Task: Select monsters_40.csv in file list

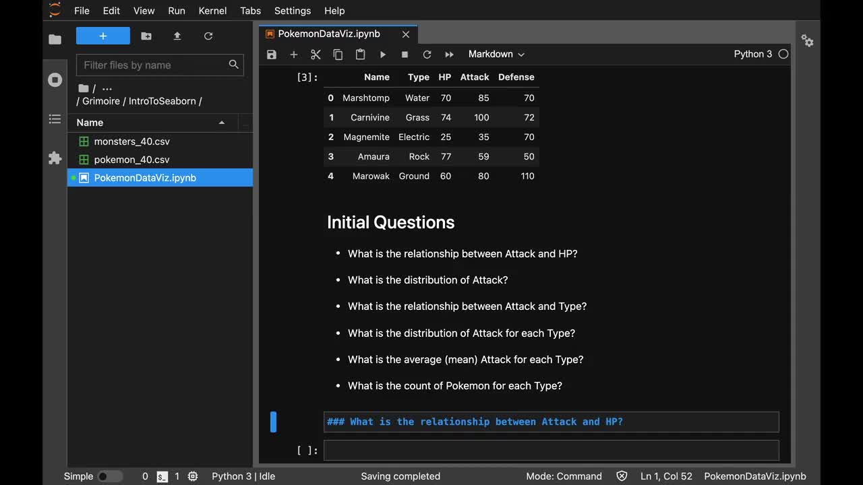Action: [x=160, y=141]
